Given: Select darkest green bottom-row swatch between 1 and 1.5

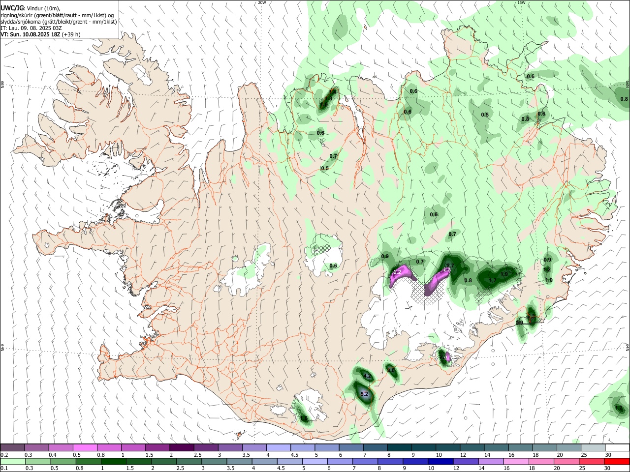Looking at the screenshot, I should pos(113,461).
